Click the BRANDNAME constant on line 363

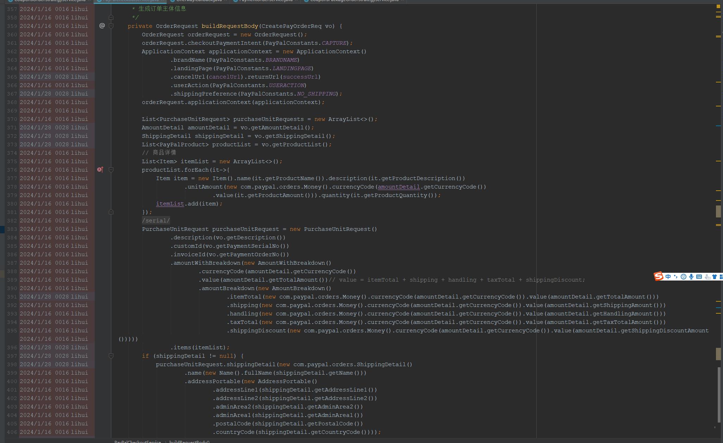click(281, 60)
